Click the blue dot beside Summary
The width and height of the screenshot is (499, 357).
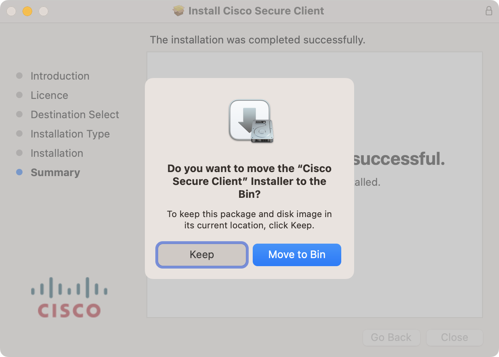pos(19,172)
